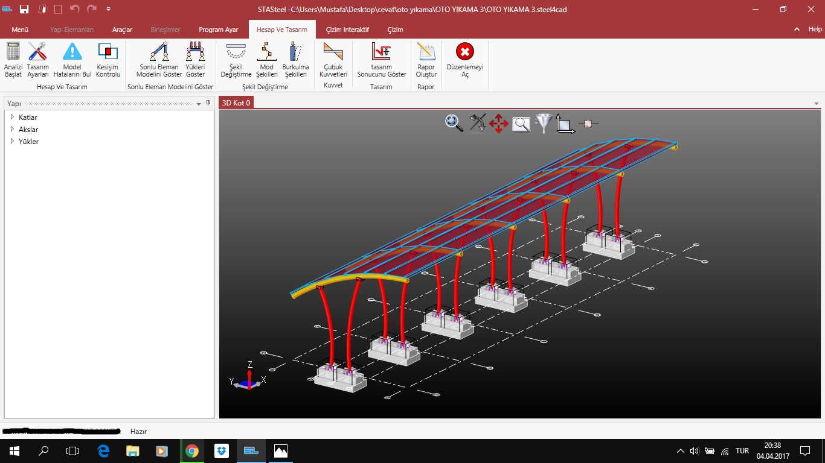Screen dimensions: 825x463
Task: Click Rapor Oluştur notepad icon
Action: click(426, 52)
